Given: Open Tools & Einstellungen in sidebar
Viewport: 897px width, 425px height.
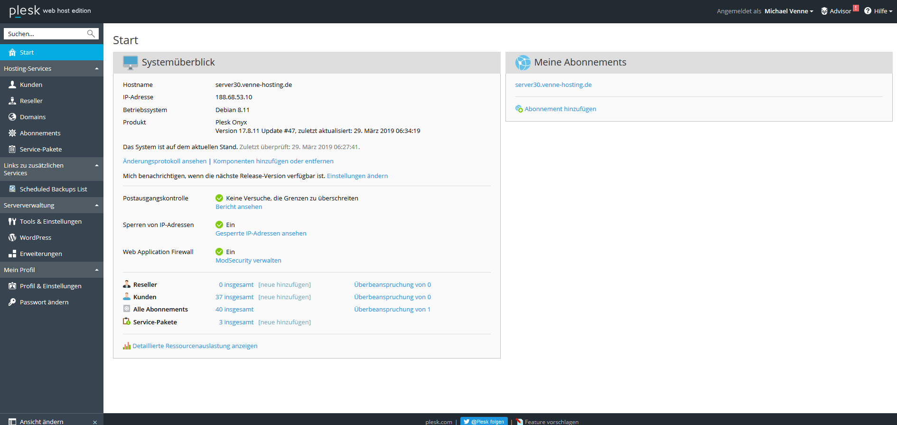Looking at the screenshot, I should (x=52, y=221).
